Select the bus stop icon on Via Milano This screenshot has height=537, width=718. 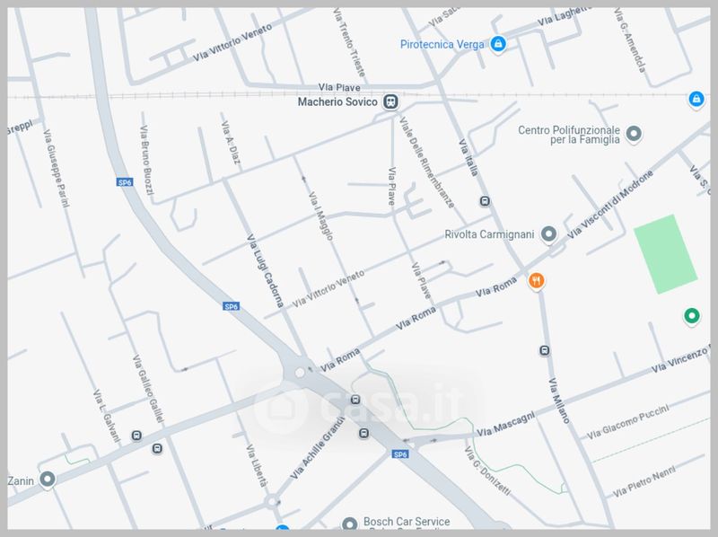(x=544, y=350)
